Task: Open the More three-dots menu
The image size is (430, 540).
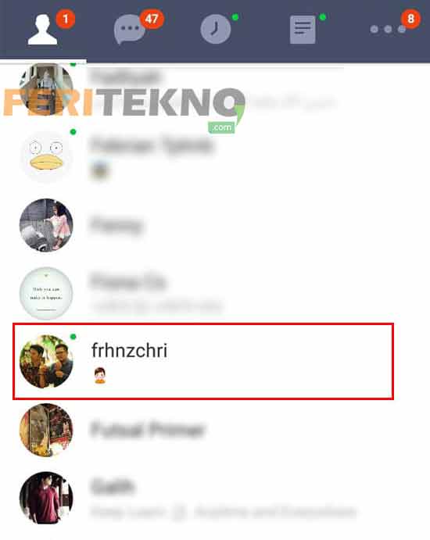Action: pyautogui.click(x=388, y=29)
